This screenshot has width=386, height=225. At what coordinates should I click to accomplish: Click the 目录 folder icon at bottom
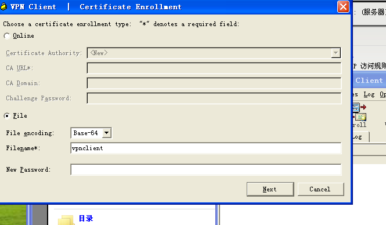pos(66,220)
